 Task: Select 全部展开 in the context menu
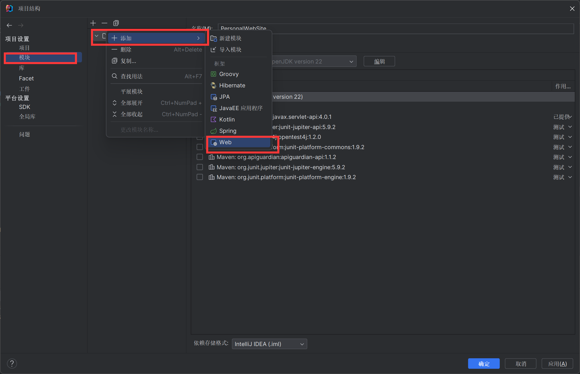[156, 103]
